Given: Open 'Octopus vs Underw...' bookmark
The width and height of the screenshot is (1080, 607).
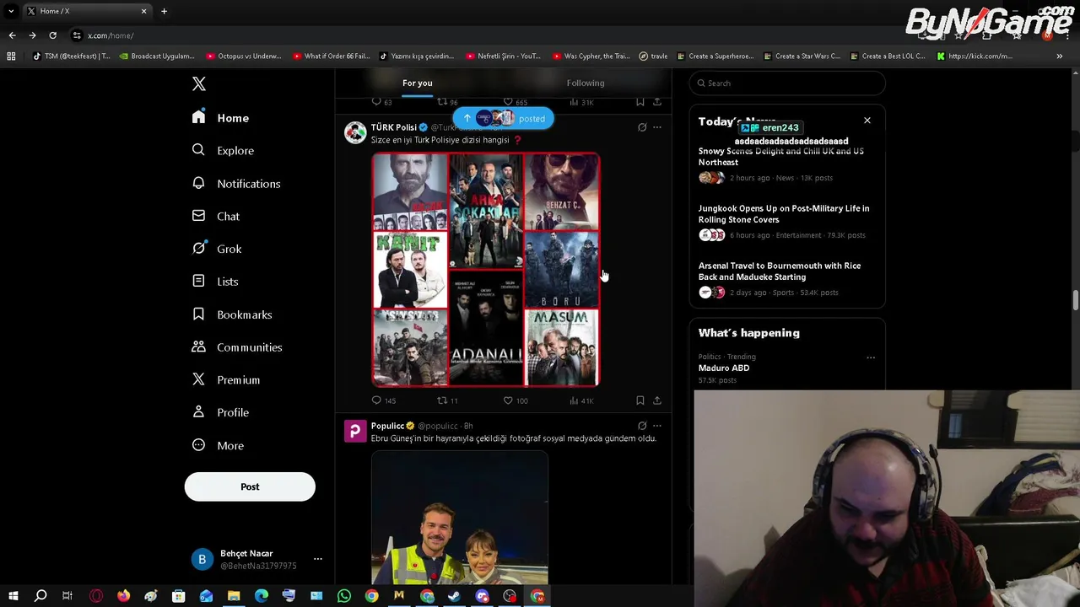Looking at the screenshot, I should [244, 56].
